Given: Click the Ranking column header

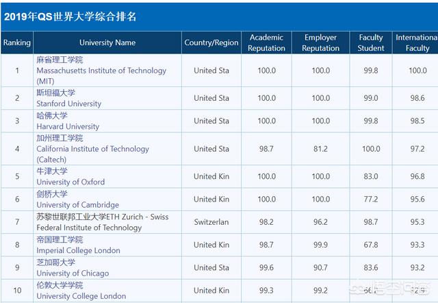Looking at the screenshot, I should [17, 43].
